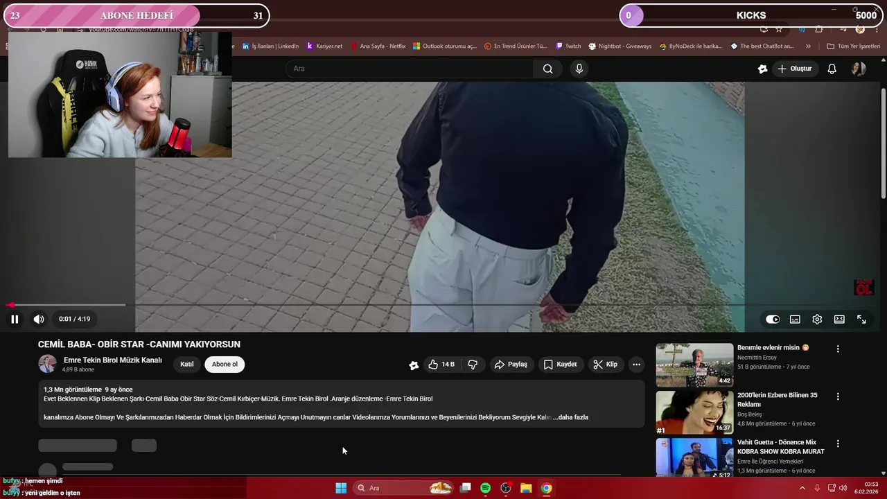Open Ana Sayfa - Netflix bookmark

378,46
